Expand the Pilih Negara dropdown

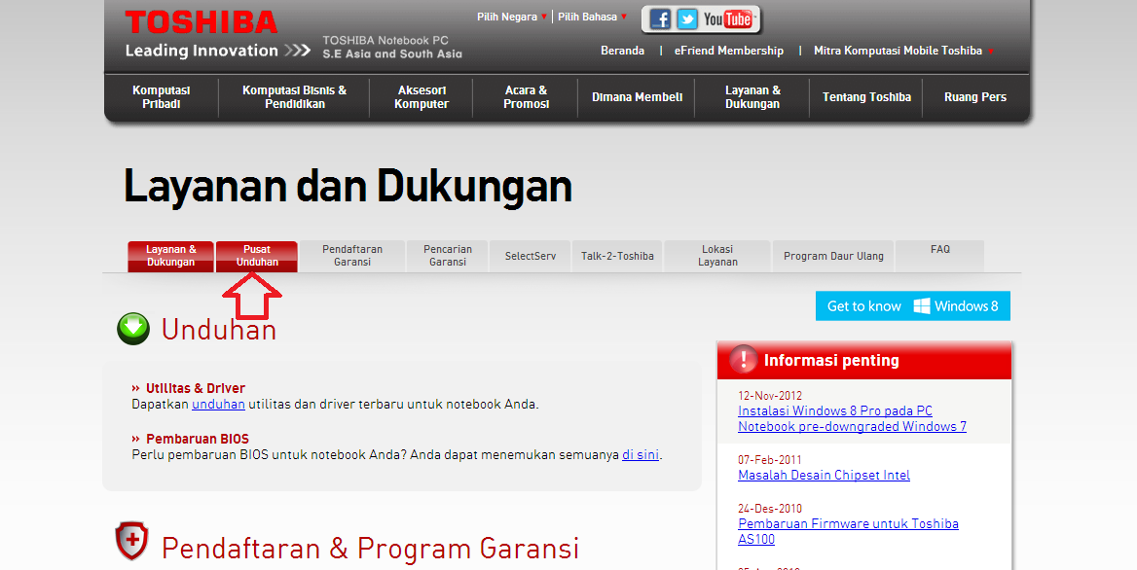click(x=512, y=17)
